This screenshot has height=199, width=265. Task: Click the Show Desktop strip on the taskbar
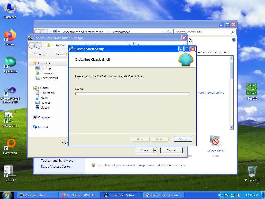(263, 195)
